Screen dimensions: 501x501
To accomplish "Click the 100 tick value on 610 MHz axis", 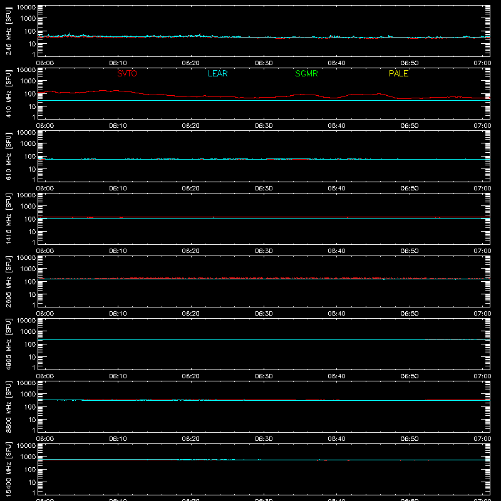I will (30, 156).
